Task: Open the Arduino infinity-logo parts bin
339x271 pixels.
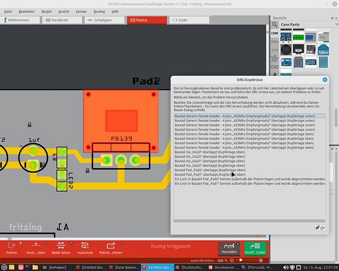Action: pyautogui.click(x=274, y=67)
